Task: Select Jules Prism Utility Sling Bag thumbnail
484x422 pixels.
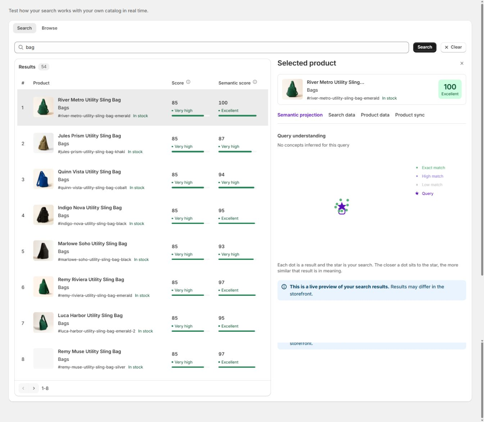Action: (43, 143)
